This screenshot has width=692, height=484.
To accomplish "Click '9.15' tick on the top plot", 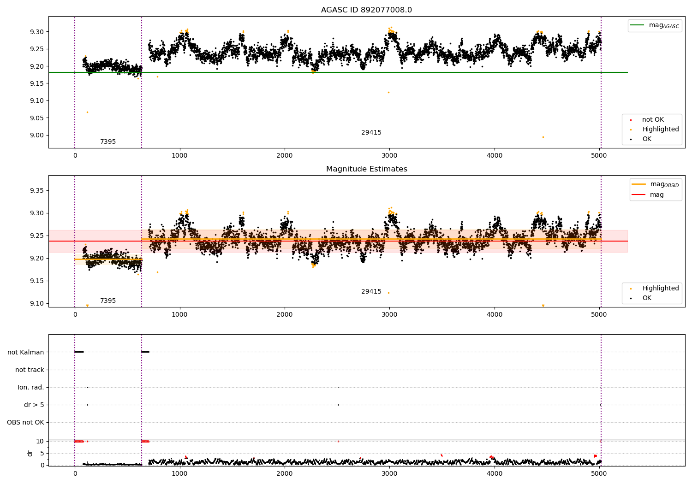I will (36, 83).
